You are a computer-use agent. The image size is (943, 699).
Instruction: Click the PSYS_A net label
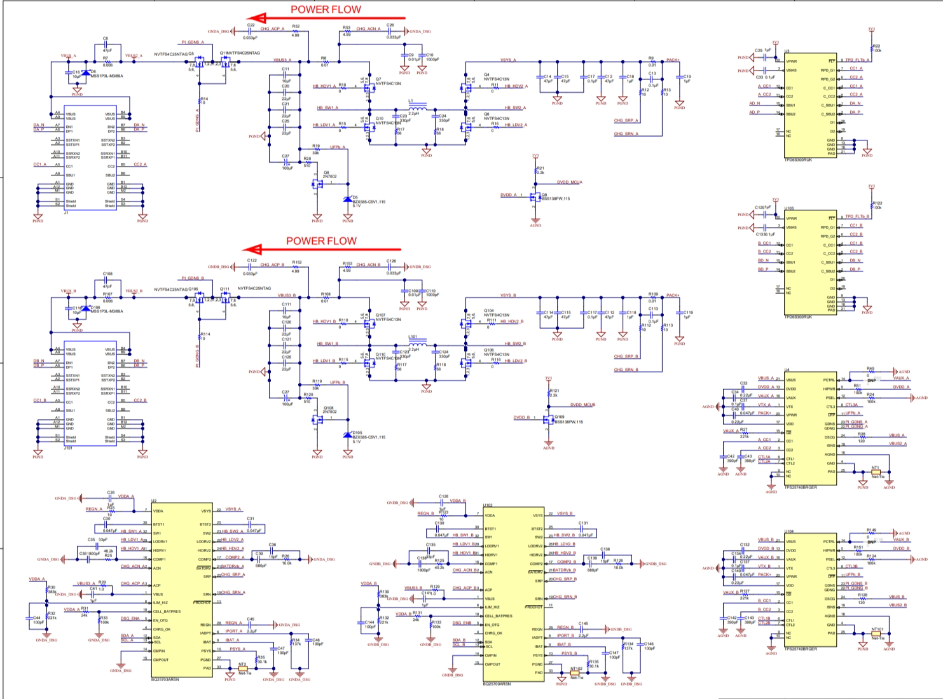(237, 649)
